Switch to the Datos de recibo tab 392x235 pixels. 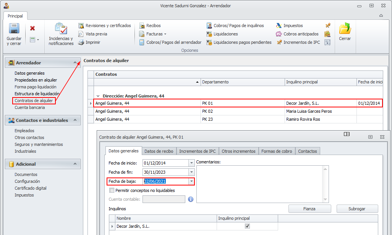[159, 151]
